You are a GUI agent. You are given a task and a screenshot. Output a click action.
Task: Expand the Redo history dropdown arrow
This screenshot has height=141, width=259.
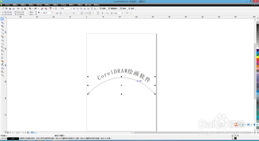click(x=38, y=9)
